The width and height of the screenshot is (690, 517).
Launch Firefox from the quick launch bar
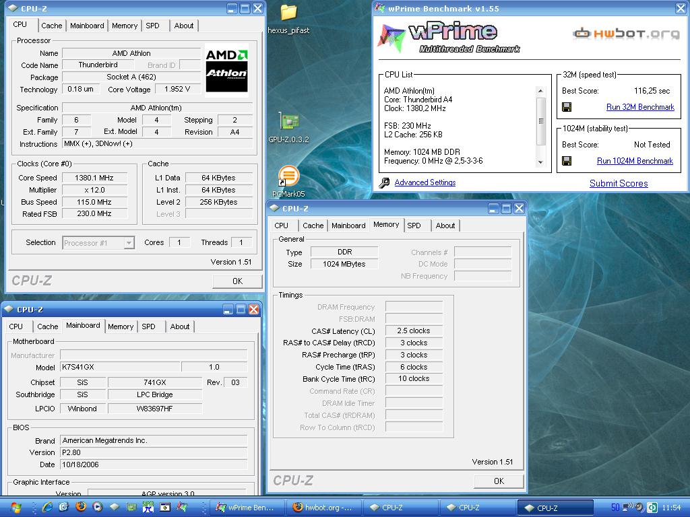[81, 507]
